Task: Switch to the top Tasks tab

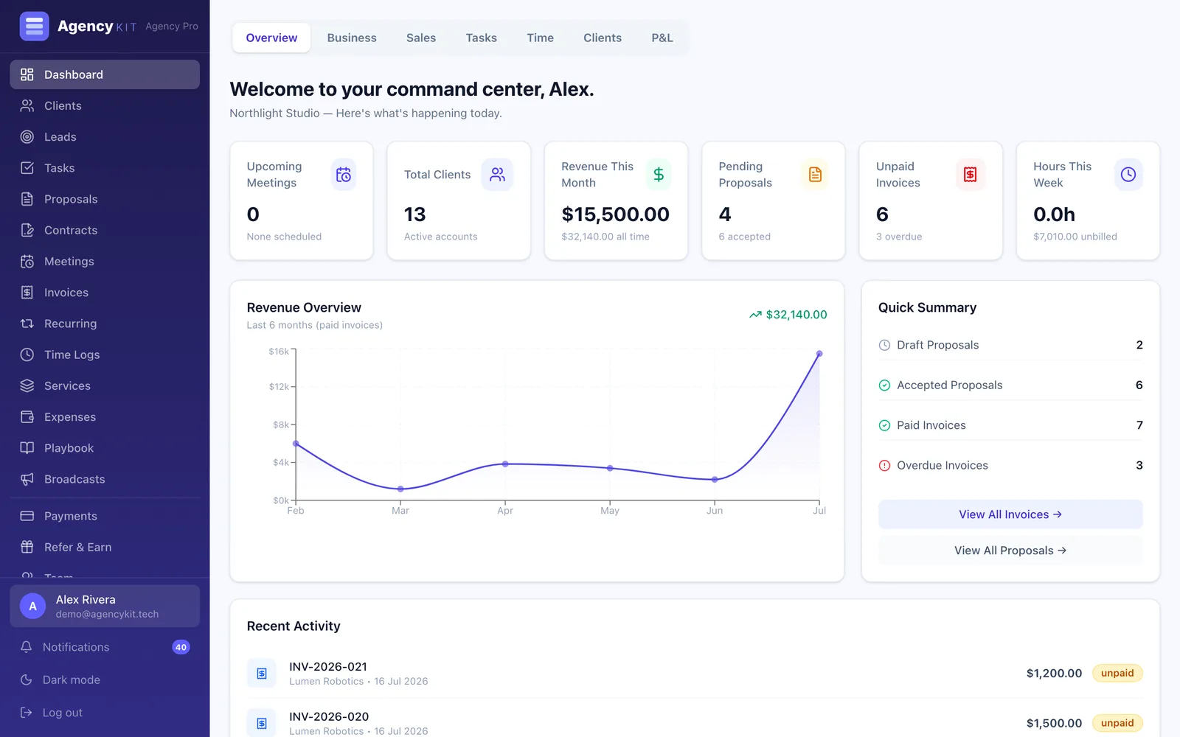Action: click(x=481, y=38)
